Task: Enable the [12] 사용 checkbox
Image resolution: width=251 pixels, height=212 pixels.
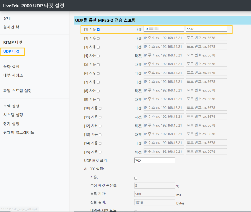Action: tap(100, 126)
